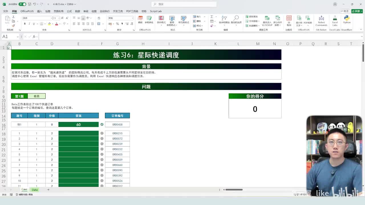
Task: Click the 极易 difficulty label
Action: pyautogui.click(x=36, y=96)
